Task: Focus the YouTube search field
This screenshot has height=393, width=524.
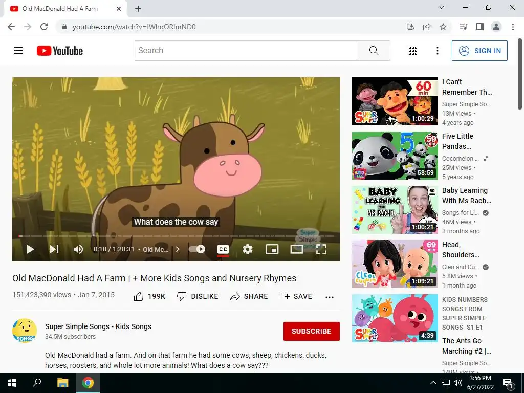Action: 246,51
